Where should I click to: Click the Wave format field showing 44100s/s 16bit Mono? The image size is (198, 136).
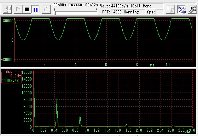pyautogui.click(x=137, y=6)
